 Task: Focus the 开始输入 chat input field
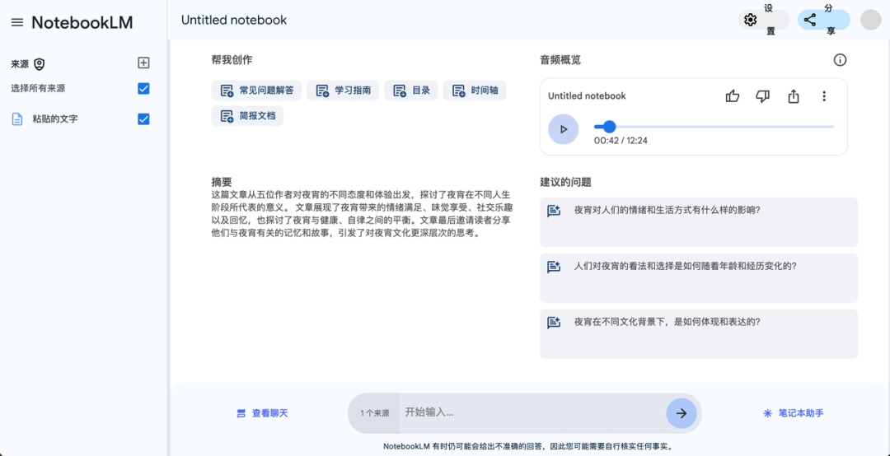pos(532,413)
